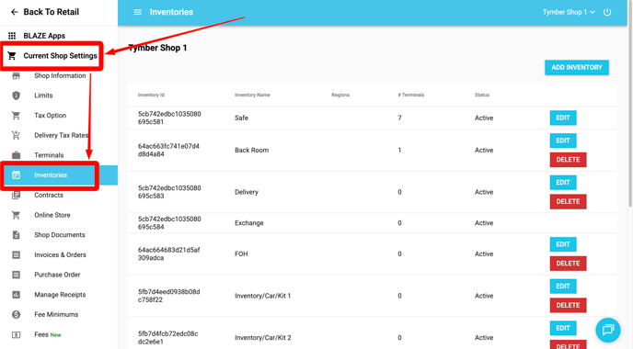This screenshot has height=349, width=633.
Task: Click the briefcase icon beside Terminals
Action: (x=17, y=155)
